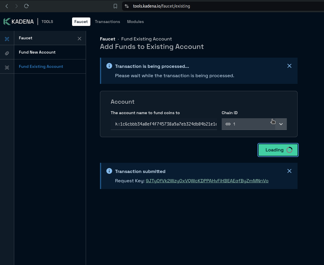Screen dimensions: 324x265
Task: Go back with the browser back arrow
Action: click(x=7, y=6)
